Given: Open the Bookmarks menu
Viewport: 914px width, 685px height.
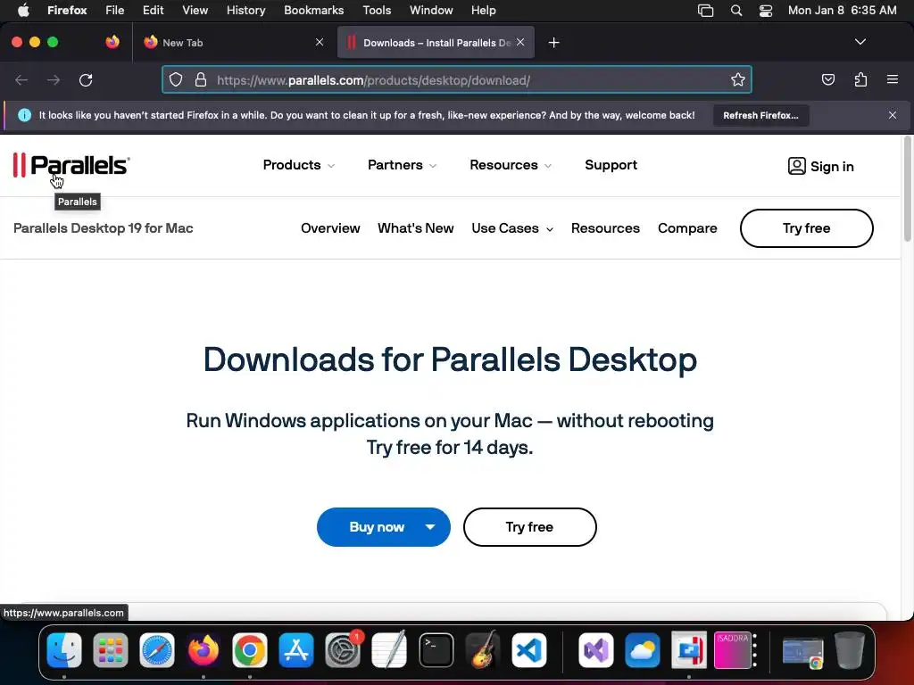Looking at the screenshot, I should click(x=313, y=11).
